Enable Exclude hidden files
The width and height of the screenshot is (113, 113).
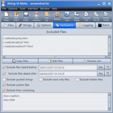coord(77,79)
